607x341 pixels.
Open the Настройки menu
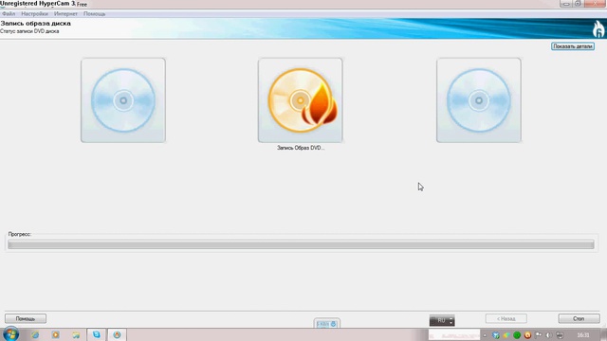[x=34, y=14]
